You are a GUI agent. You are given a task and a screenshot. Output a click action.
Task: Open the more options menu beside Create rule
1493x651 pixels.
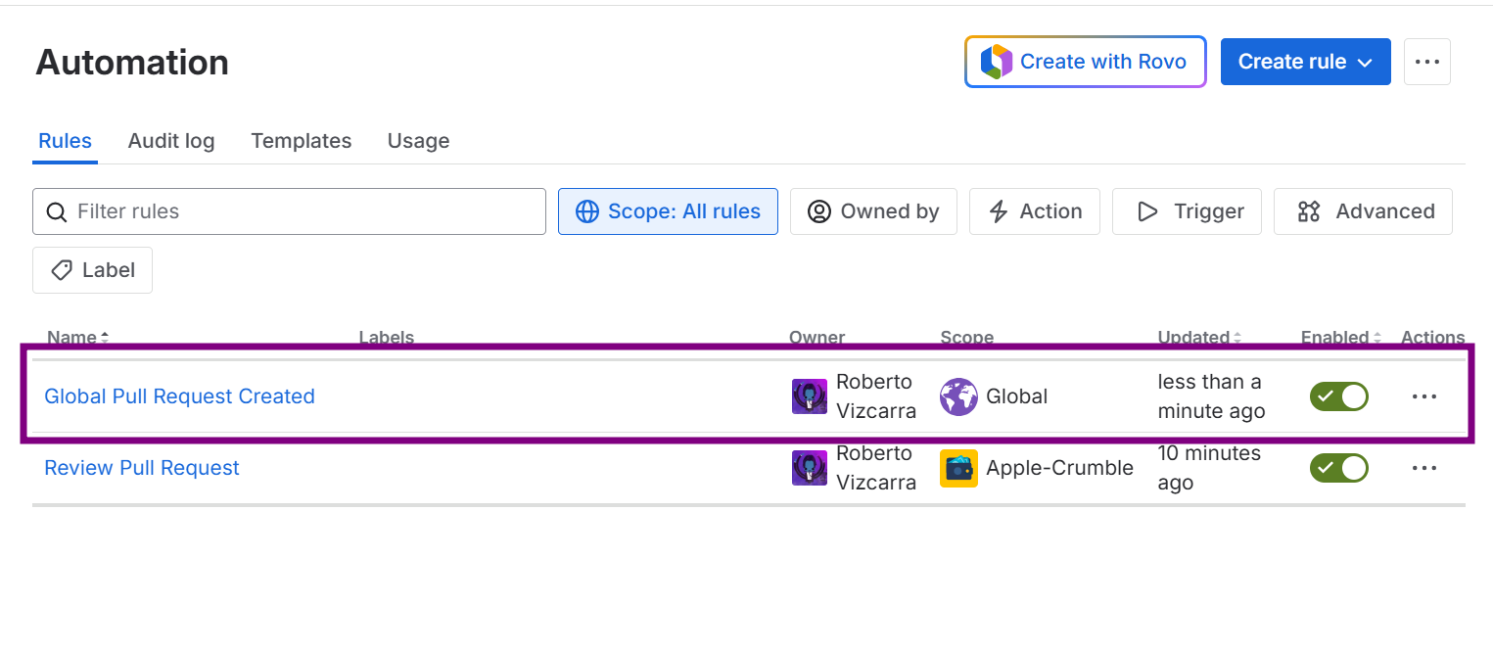(1426, 62)
